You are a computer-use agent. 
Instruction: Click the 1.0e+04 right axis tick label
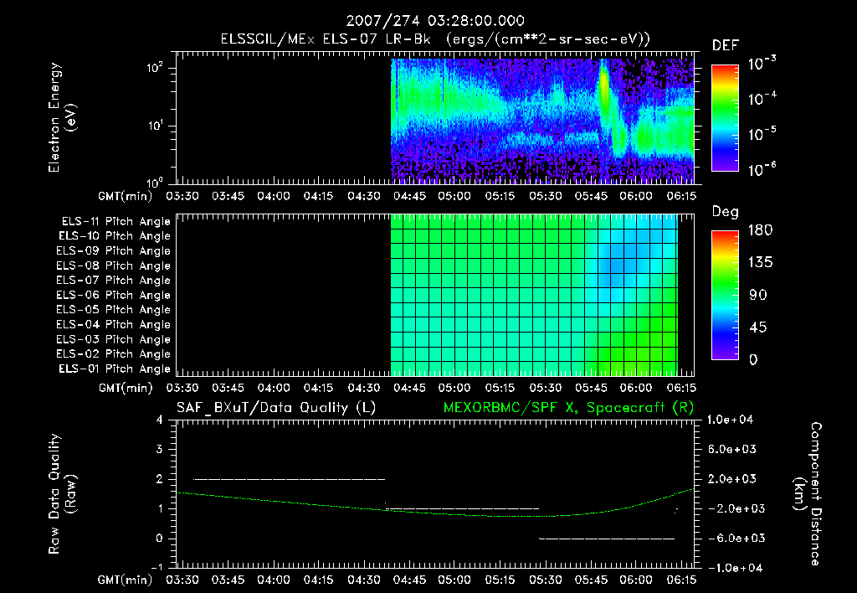pos(730,420)
